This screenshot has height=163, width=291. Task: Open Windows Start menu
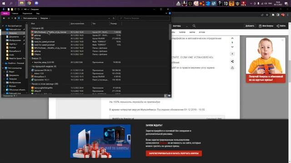coord(4,3)
